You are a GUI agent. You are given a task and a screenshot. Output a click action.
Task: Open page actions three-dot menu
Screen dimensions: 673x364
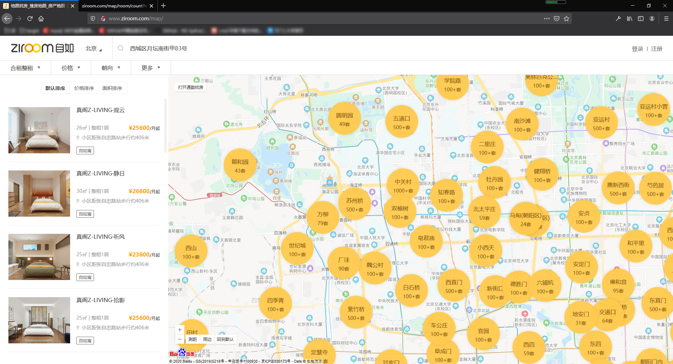point(546,19)
